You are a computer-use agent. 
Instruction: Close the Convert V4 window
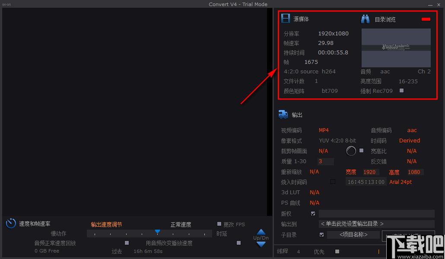point(439,5)
